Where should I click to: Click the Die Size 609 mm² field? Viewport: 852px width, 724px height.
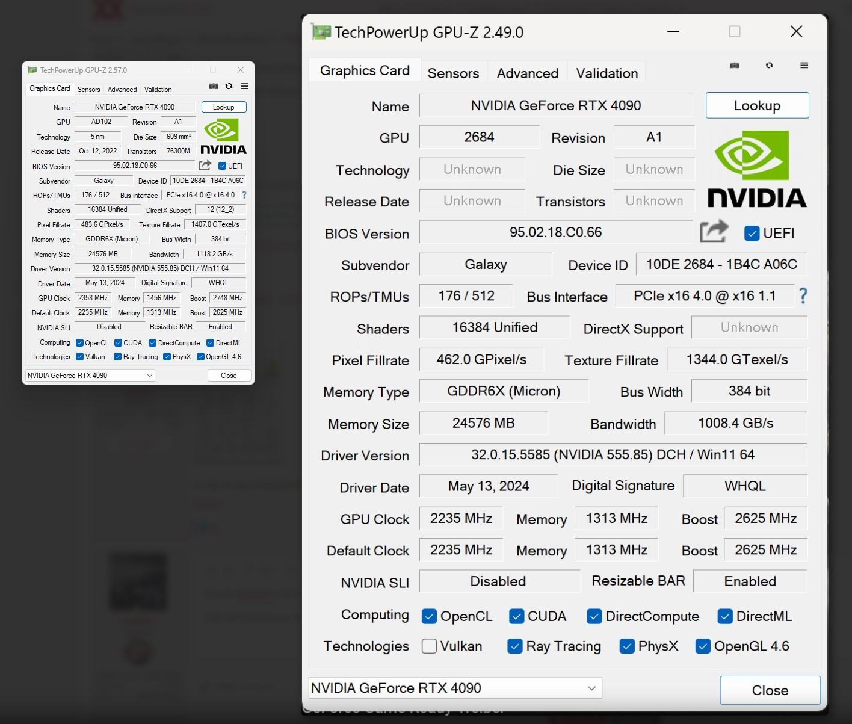179,137
